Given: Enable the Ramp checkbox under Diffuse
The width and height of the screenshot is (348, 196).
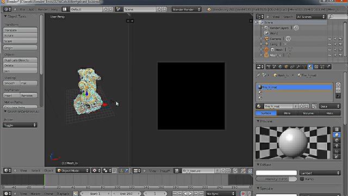Looking at the screenshot, I should pyautogui.click(x=302, y=179).
